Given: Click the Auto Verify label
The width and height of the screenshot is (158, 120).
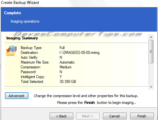Looking at the screenshot, I should (29, 57).
